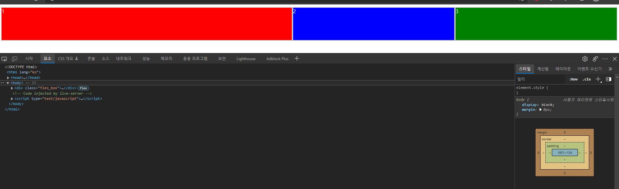Open the DevTools three-dot customize menu
Viewport: 619px width, 189px height.
(605, 59)
